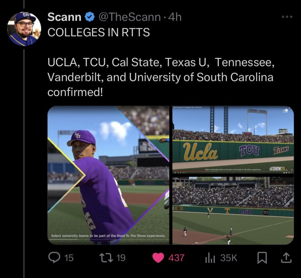The width and height of the screenshot is (301, 278).
Task: Click the blue verified badge
Action: coord(89,17)
